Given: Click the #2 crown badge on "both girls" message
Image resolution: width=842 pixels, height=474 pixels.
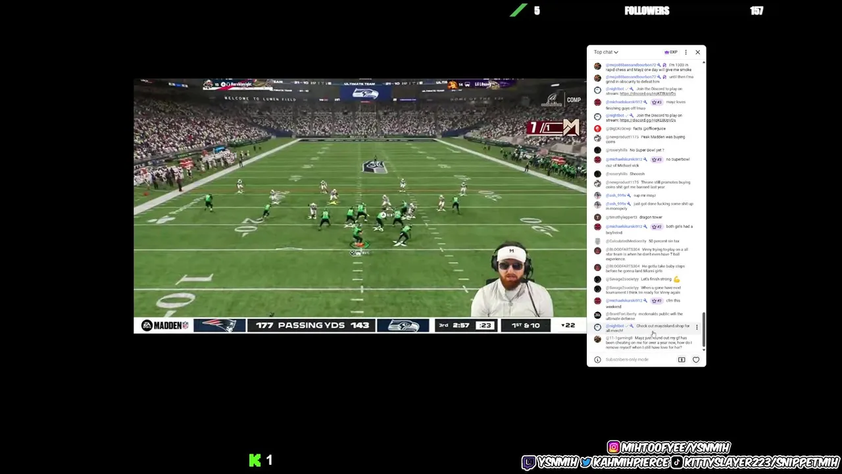Looking at the screenshot, I should 656,226.
